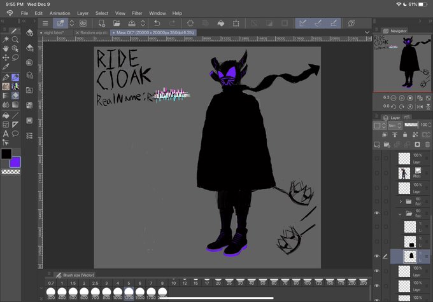Viewport: 433px width, 302px height.
Task: Open the canvas tab list chevron
Action: click(x=367, y=32)
